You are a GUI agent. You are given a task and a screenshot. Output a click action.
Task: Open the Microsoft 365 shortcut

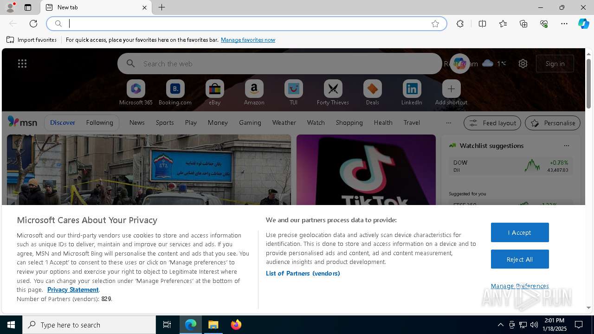pyautogui.click(x=136, y=92)
